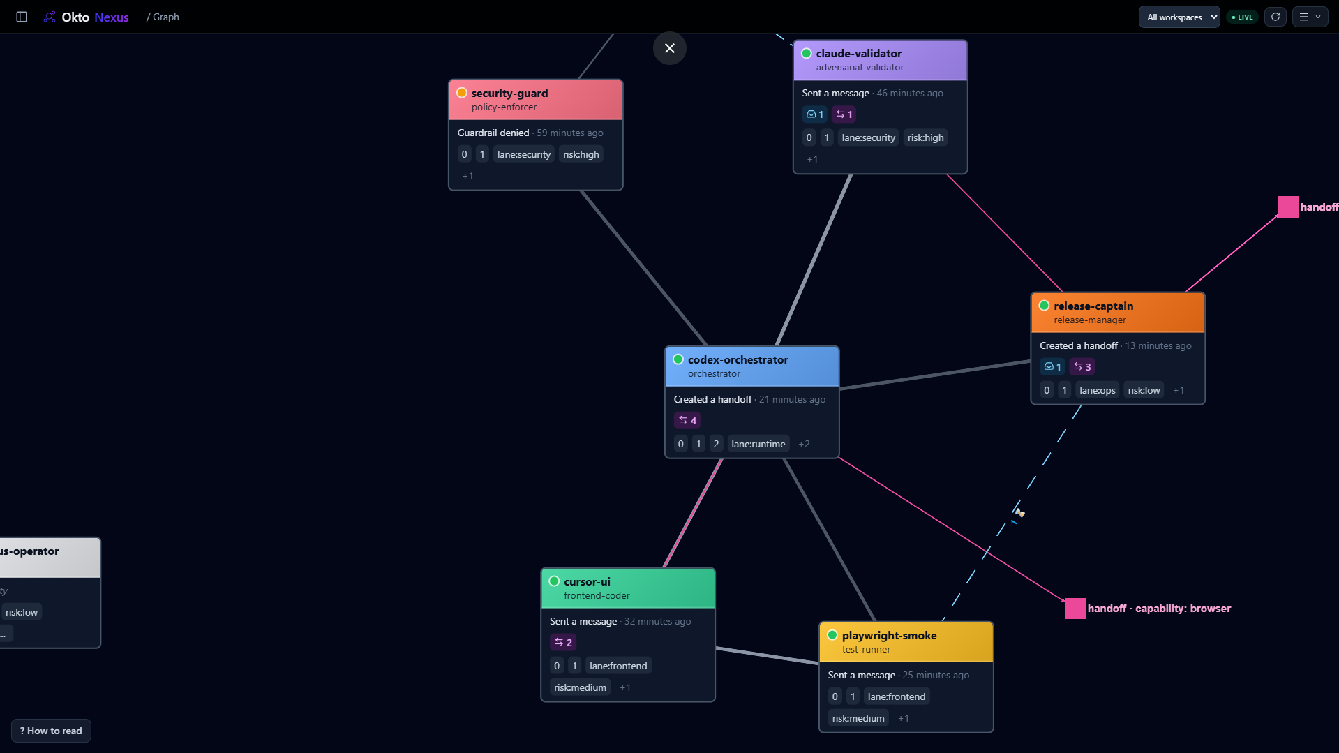Click Guardrail denied activity text

[493, 133]
